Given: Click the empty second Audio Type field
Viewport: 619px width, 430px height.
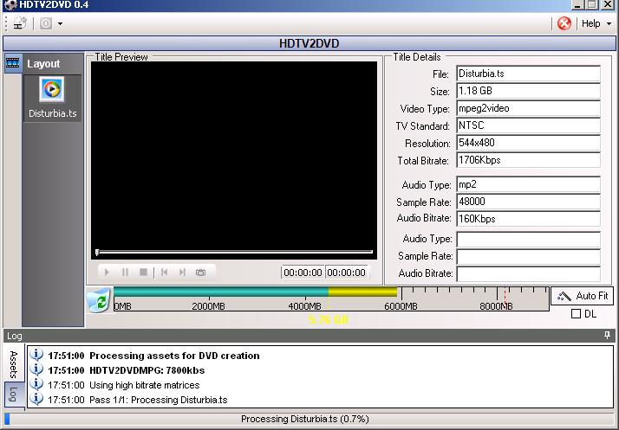Looking at the screenshot, I should [528, 240].
